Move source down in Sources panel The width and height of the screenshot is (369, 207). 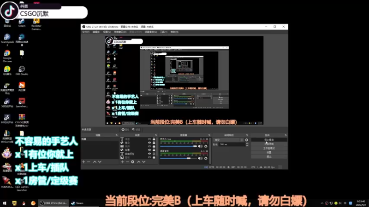tap(144, 162)
